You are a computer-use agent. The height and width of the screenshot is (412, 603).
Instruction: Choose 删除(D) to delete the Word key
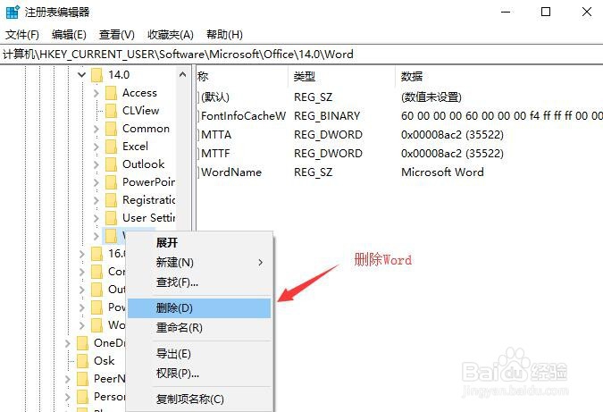(x=199, y=308)
